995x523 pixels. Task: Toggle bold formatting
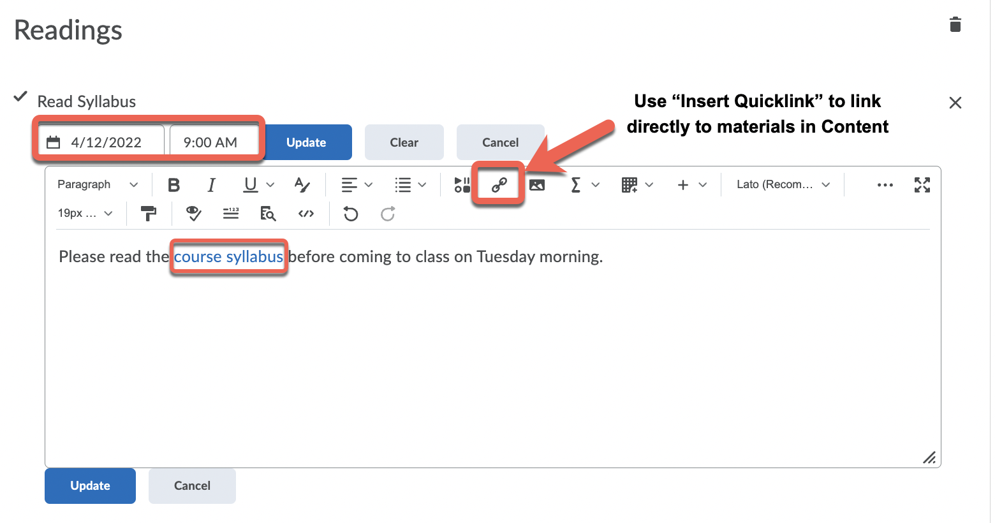coord(173,185)
